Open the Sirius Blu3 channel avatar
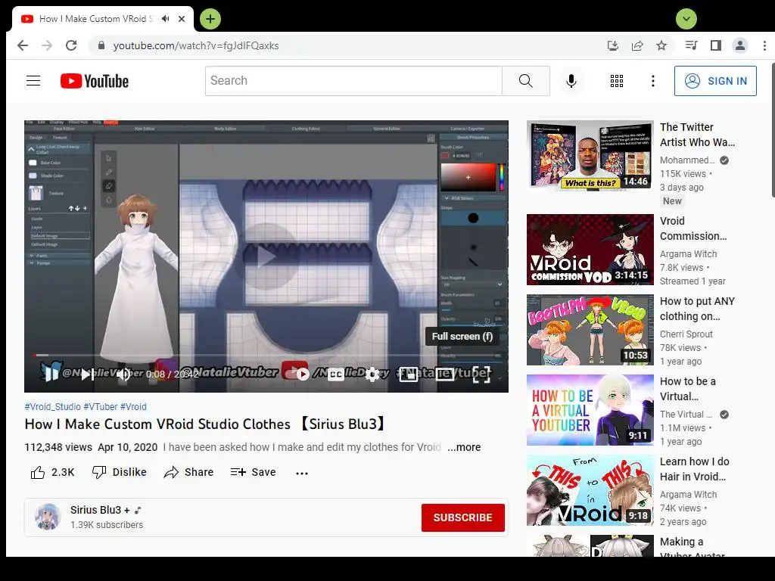775x581 pixels. point(48,517)
